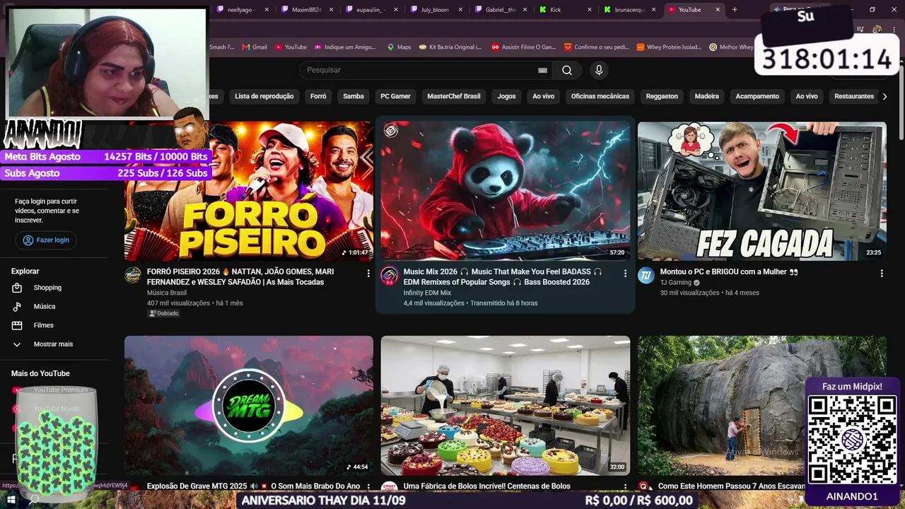
Task: Open the Maps bookmark
Action: [399, 47]
